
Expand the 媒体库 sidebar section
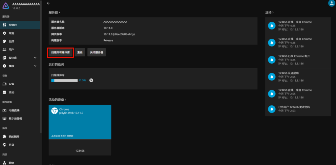pyautogui.click(x=35, y=58)
